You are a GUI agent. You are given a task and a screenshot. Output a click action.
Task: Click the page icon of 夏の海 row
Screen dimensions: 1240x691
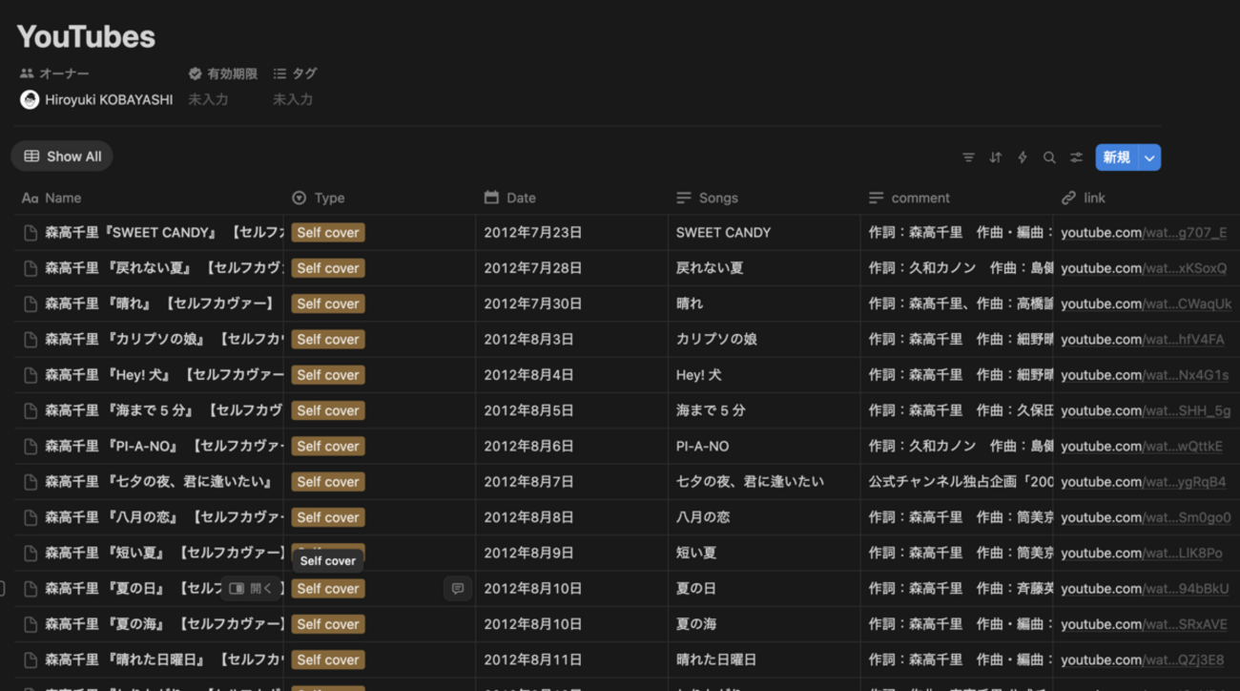click(x=31, y=624)
